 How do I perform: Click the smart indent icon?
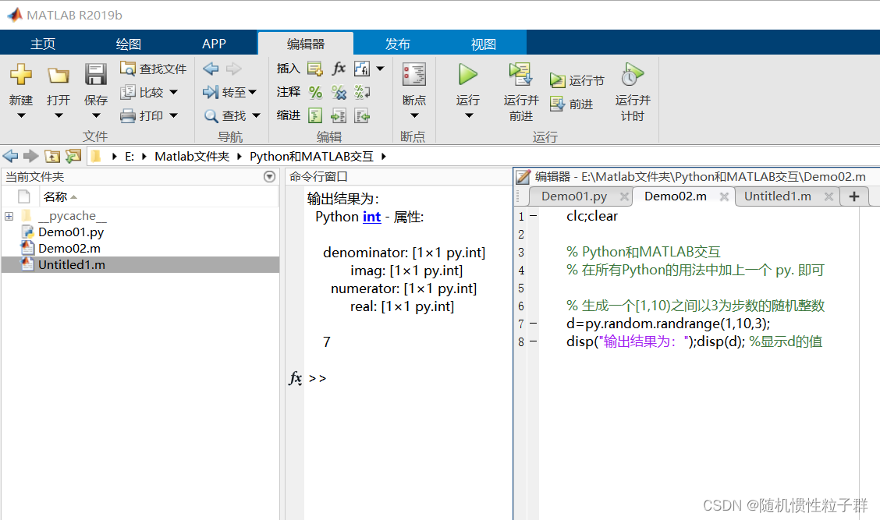pyautogui.click(x=315, y=115)
